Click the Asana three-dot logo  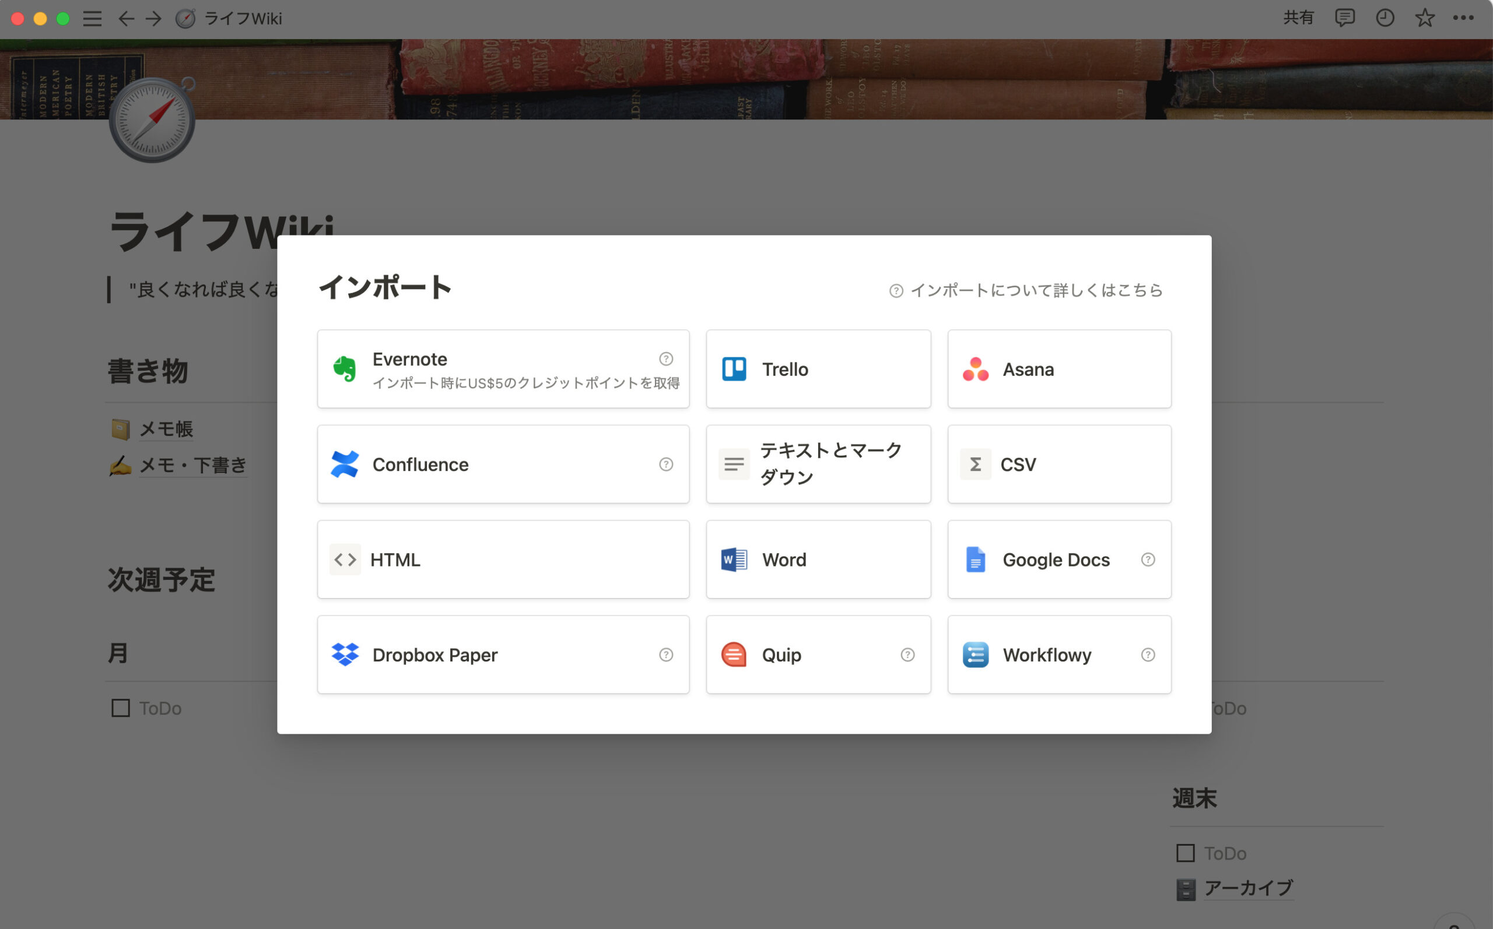976,370
